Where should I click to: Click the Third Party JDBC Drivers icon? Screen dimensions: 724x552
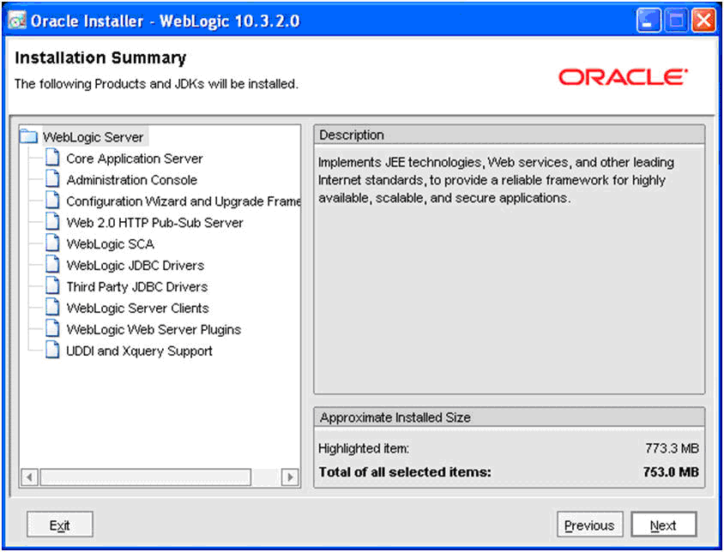[52, 286]
